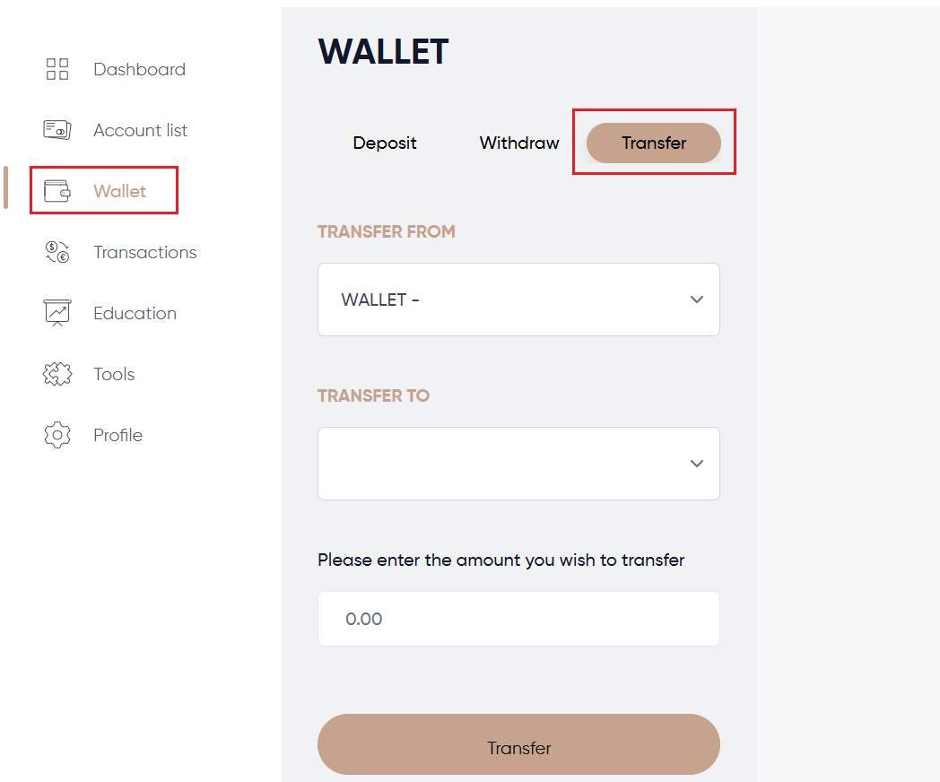Screen dimensions: 940x782
Task: Click the Tools puzzle icon
Action: pyautogui.click(x=57, y=374)
